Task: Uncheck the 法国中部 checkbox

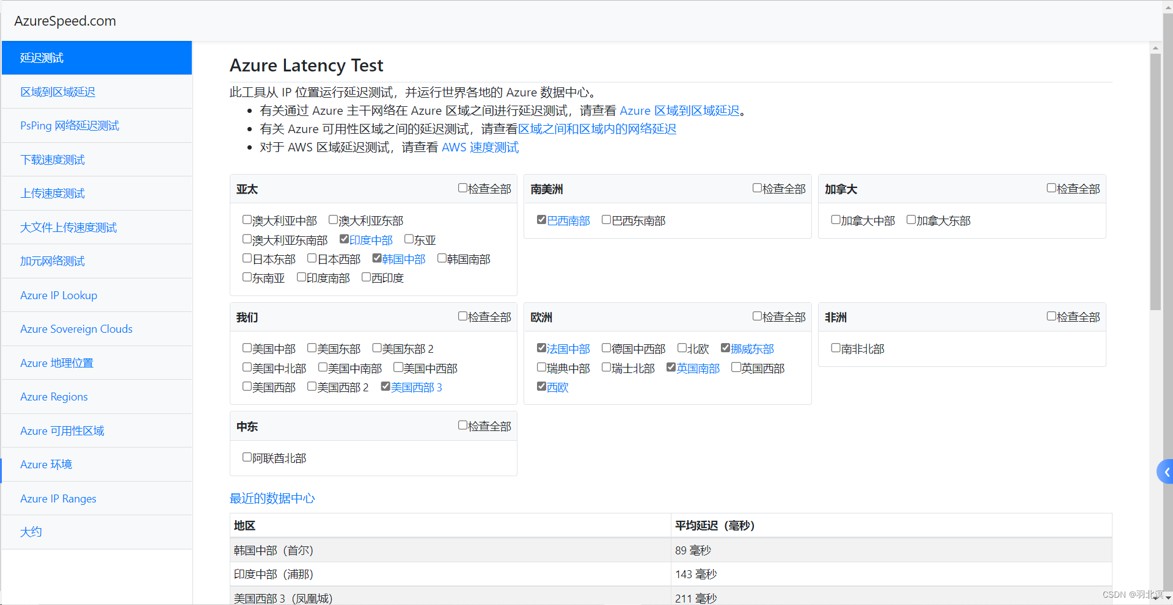Action: 541,348
